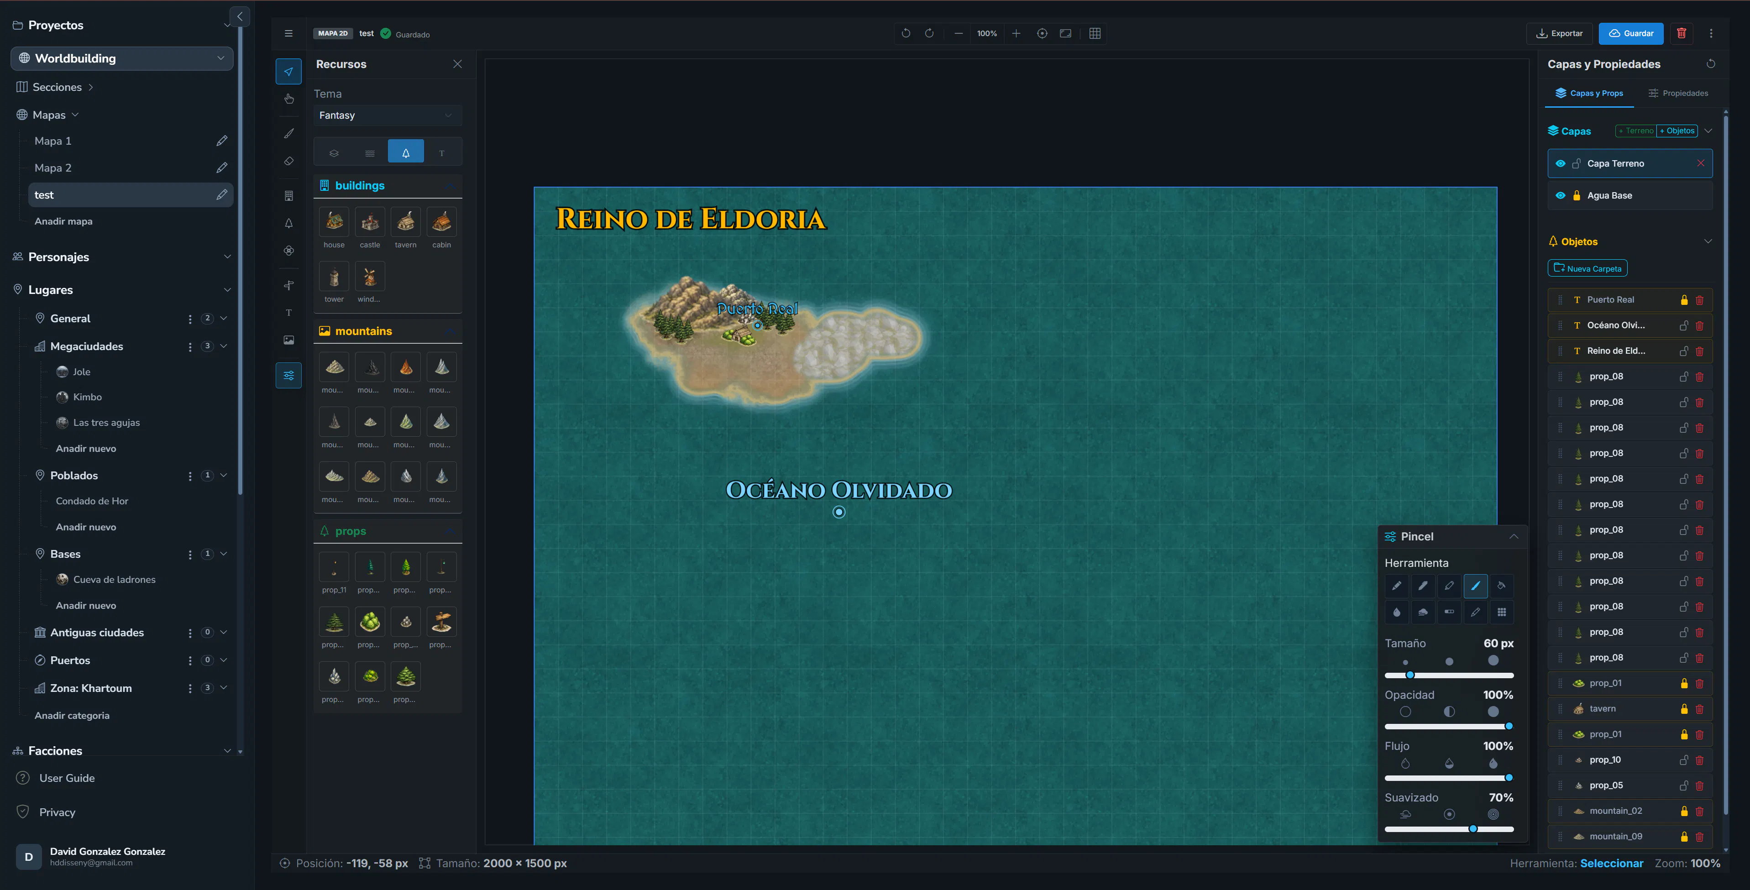Open the hamburger menu icon
1750x890 pixels.
pos(289,33)
